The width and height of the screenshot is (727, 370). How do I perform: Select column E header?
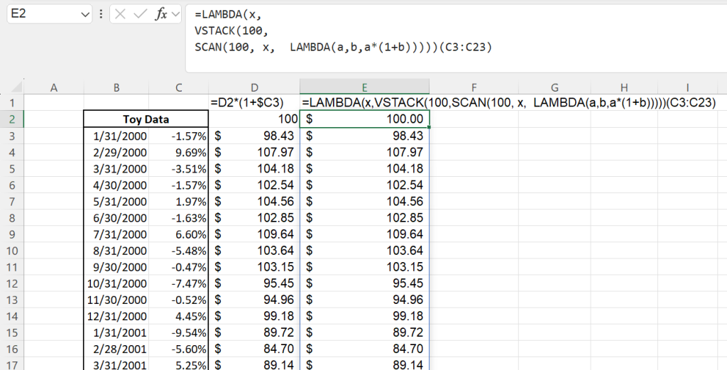click(x=364, y=87)
